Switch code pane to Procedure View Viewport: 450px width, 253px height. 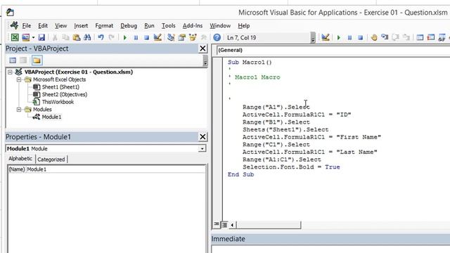(217, 224)
